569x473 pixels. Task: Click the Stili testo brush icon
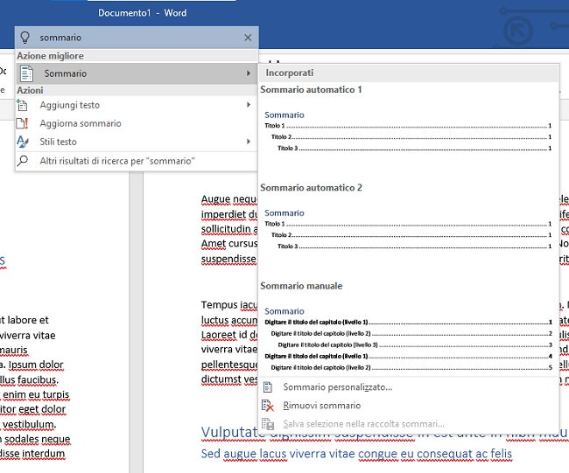coord(23,142)
